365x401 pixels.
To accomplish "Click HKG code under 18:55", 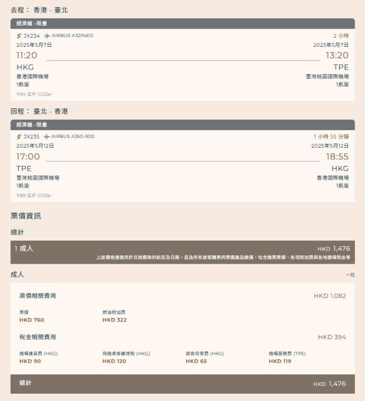I will coord(340,168).
